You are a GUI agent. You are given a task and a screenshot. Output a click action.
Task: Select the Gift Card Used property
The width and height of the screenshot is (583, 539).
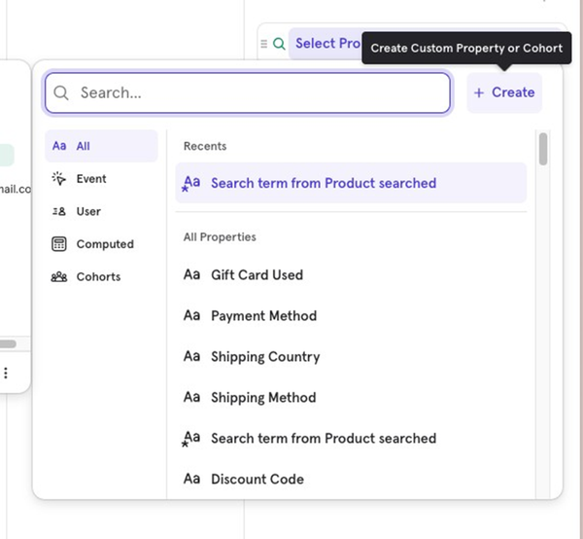[257, 275]
